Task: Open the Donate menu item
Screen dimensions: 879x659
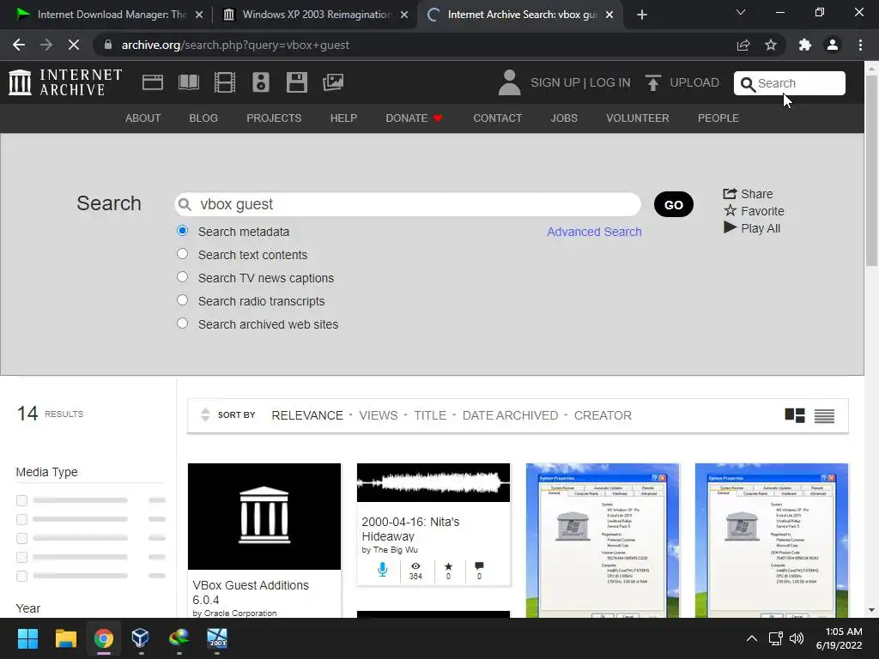Action: (414, 118)
